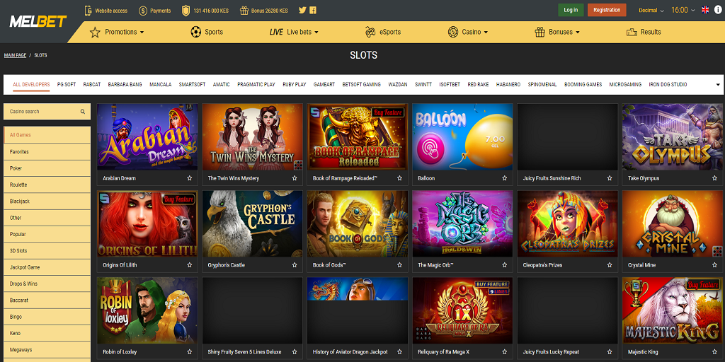Toggle favorite star for Origins Of Lilith

point(190,265)
